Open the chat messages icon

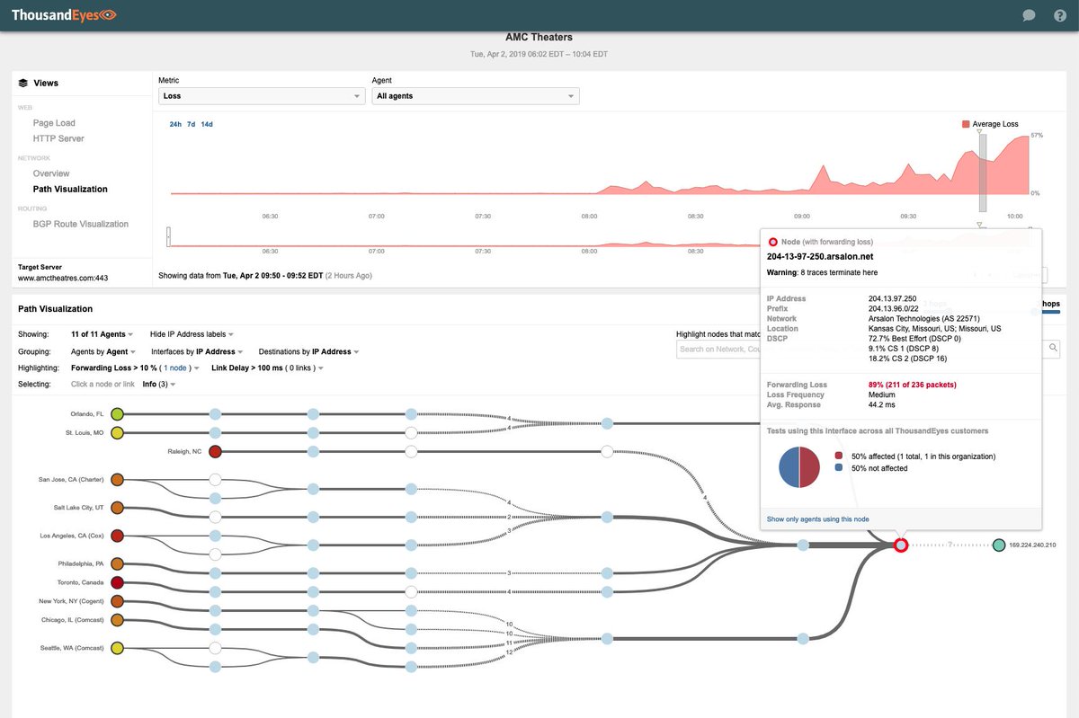[1030, 15]
